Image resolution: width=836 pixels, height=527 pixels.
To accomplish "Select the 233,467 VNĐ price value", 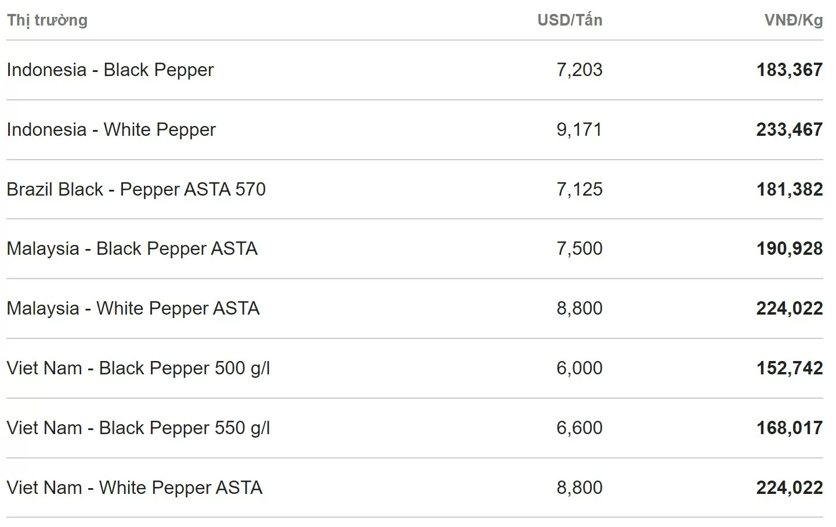I will tap(789, 129).
